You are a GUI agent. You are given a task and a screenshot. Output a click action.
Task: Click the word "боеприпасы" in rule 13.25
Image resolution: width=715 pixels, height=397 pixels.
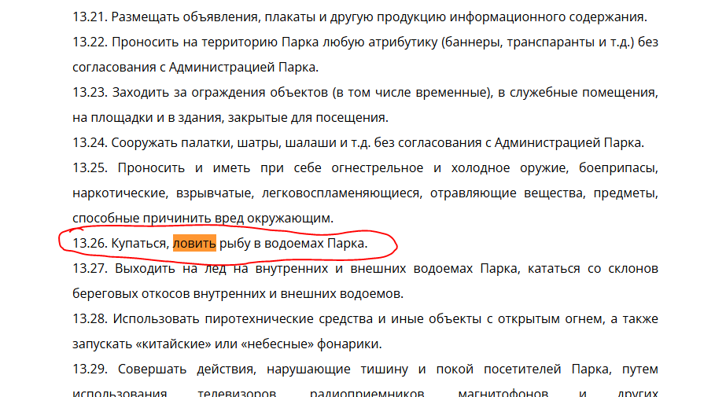click(619, 168)
